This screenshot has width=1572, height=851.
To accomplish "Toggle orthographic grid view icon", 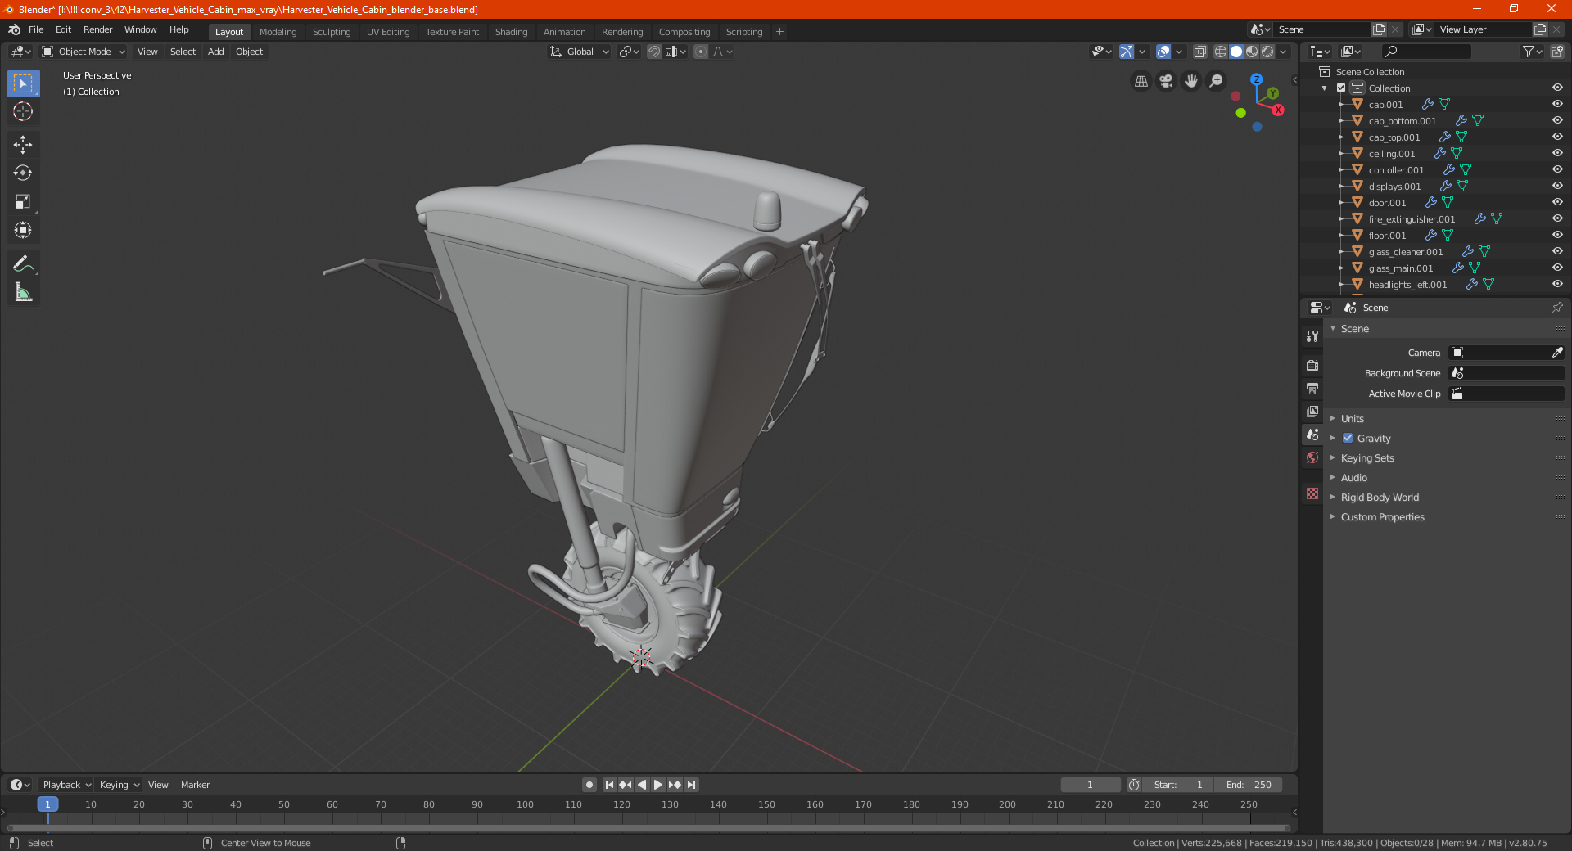I will pos(1141,81).
